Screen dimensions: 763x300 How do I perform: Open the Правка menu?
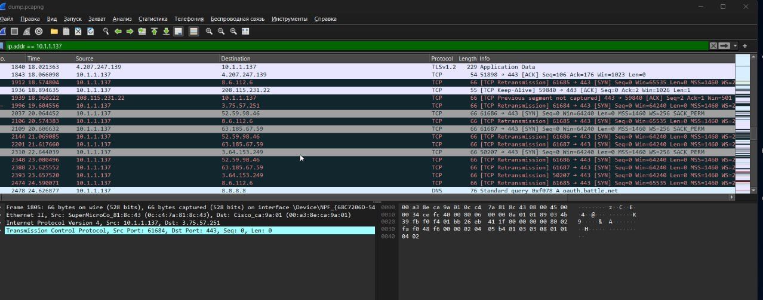point(30,19)
